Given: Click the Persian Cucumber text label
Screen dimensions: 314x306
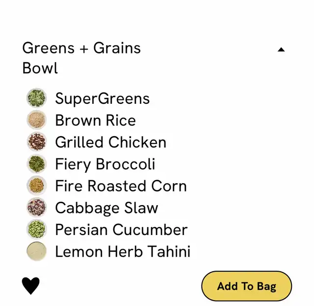Looking at the screenshot, I should 121,230.
